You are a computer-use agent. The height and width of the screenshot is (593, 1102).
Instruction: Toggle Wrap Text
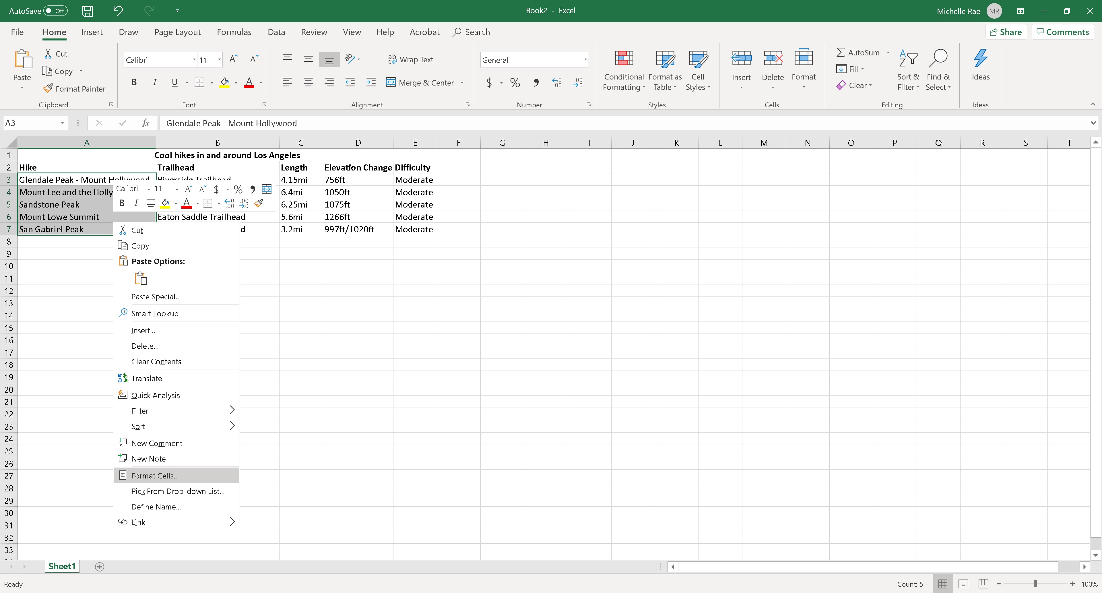coord(410,59)
